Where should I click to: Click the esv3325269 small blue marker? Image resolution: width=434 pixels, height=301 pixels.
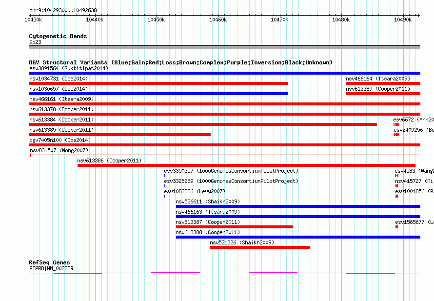pos(165,186)
